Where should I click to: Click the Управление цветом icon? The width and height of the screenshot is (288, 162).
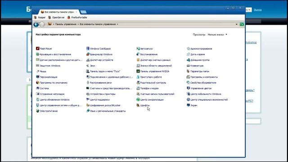coord(188,88)
